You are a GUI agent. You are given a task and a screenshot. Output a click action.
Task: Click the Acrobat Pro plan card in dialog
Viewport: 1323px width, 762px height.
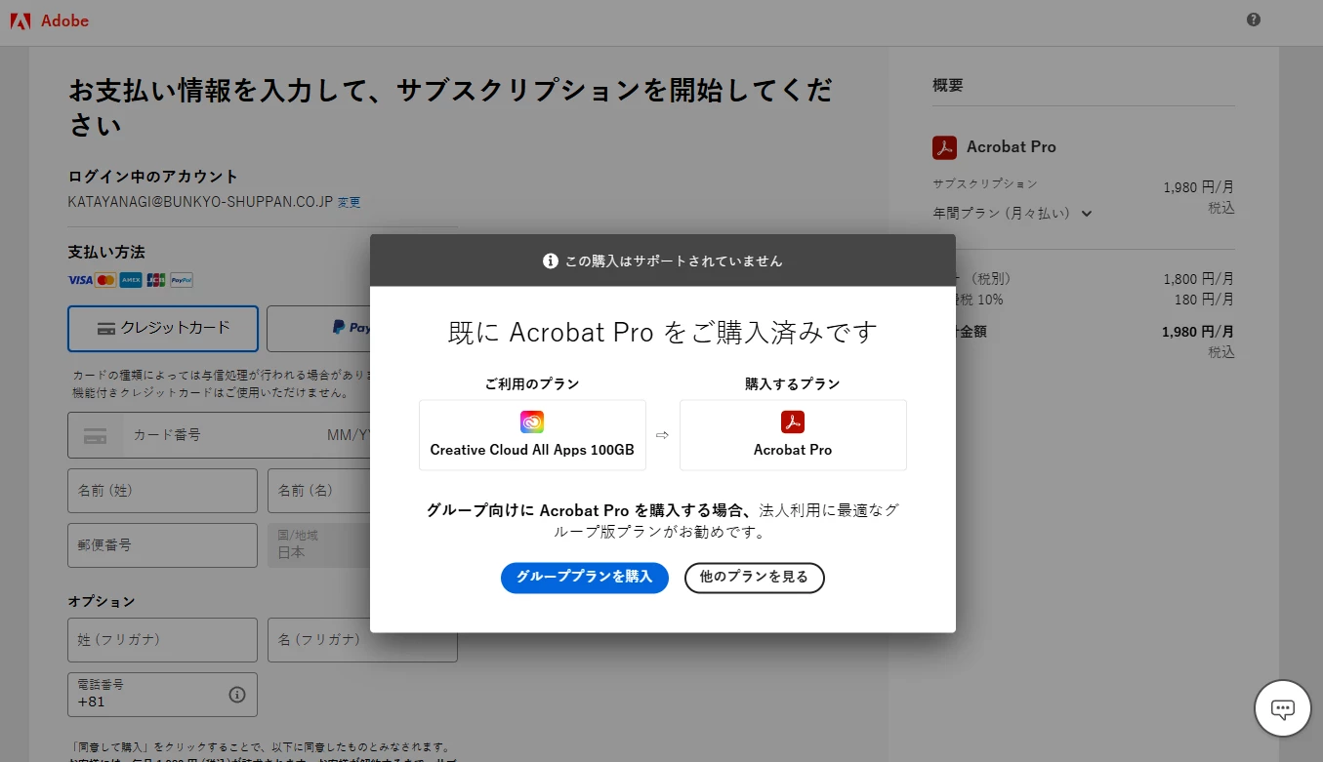[793, 435]
